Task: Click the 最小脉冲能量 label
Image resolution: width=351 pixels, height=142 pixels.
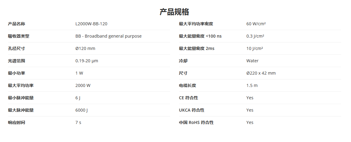Action: tap(21, 98)
